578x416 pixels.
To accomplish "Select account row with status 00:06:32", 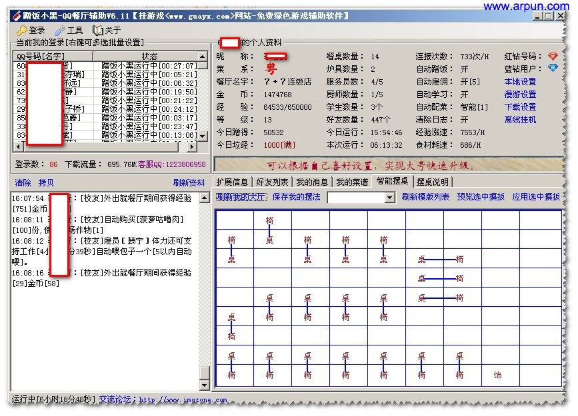I will pos(106,83).
